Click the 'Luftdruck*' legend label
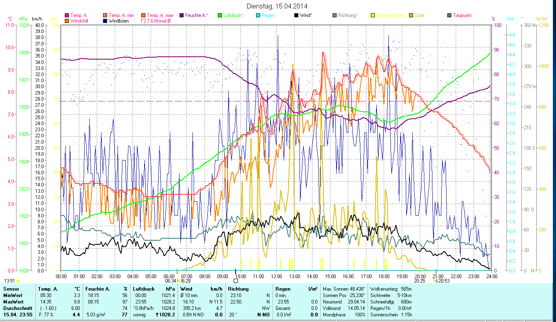 click(234, 16)
